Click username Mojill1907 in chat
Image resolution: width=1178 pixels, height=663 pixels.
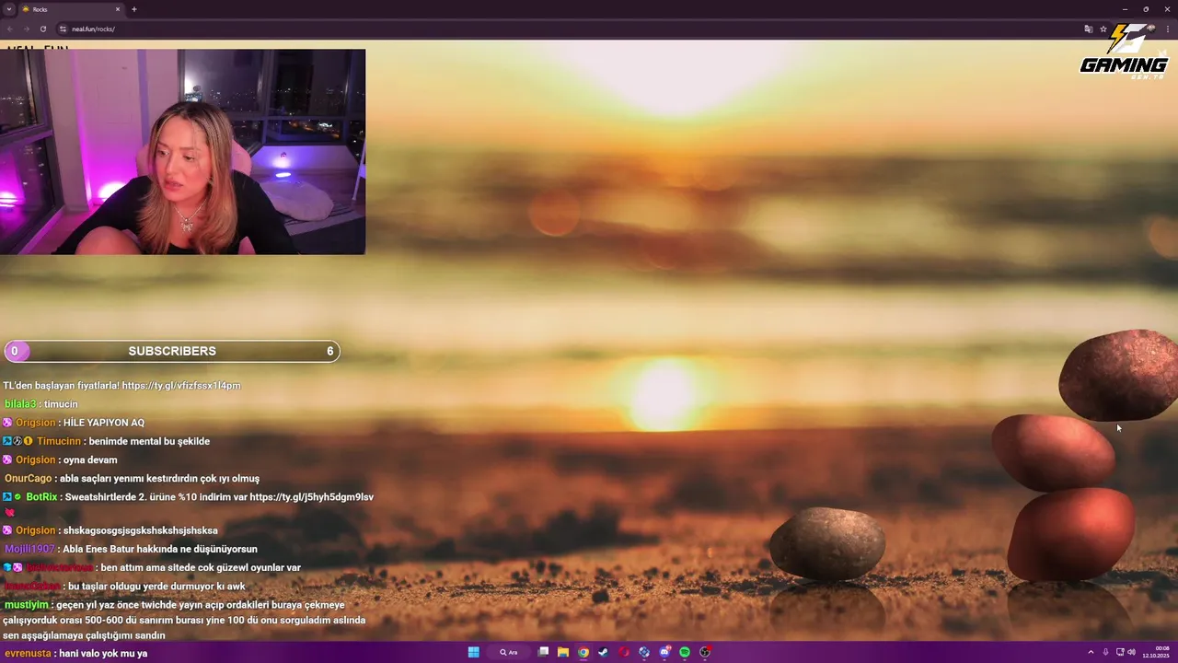(30, 550)
